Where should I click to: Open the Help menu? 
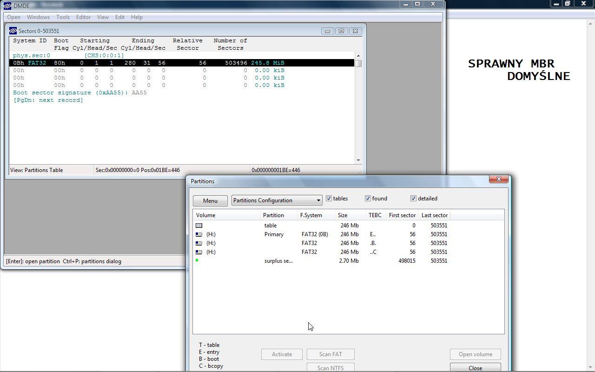click(137, 17)
